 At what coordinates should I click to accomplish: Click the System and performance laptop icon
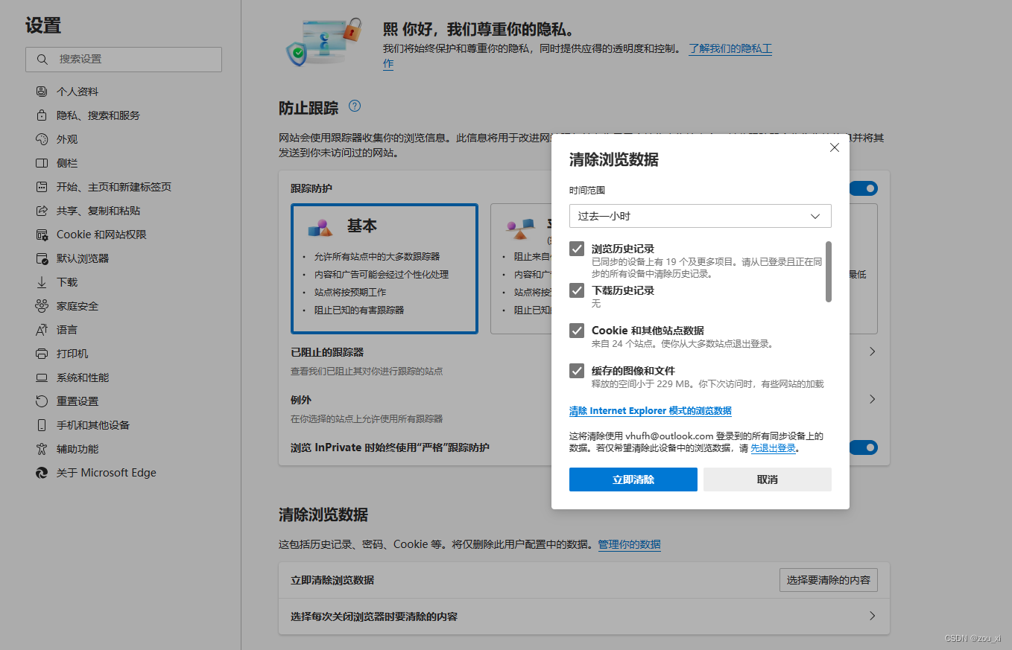[x=42, y=377]
